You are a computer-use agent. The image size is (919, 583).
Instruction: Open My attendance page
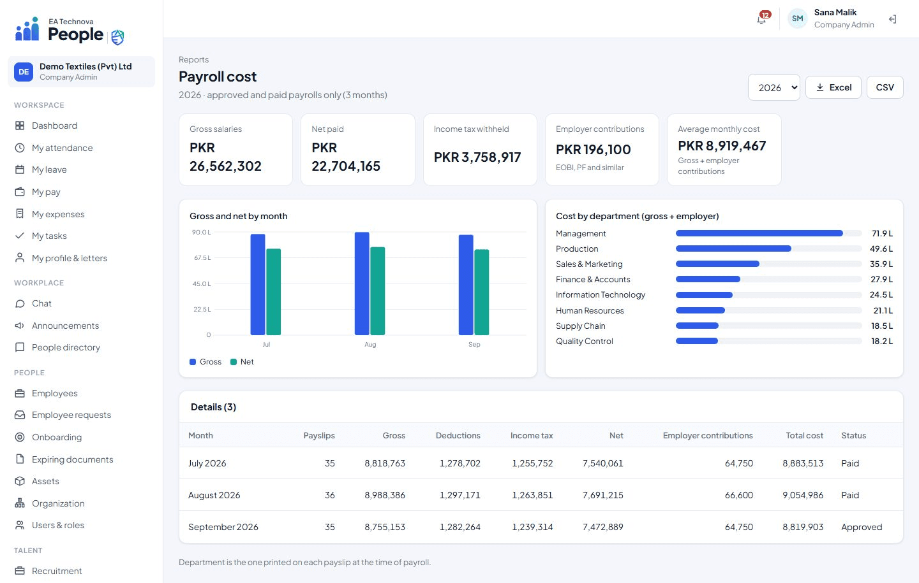click(81, 148)
